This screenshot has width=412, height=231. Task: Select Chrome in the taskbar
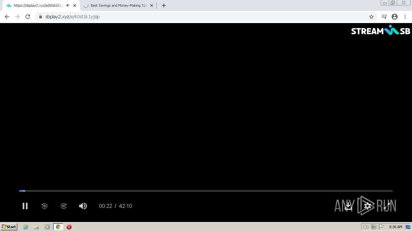(x=58, y=227)
